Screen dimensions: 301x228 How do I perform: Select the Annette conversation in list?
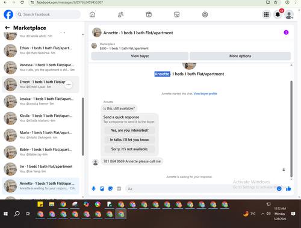[x=40, y=186]
